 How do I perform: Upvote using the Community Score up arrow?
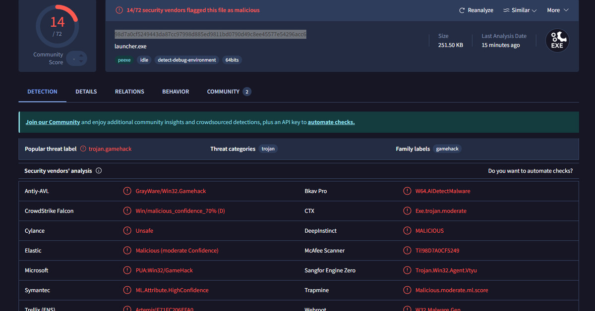click(81, 55)
